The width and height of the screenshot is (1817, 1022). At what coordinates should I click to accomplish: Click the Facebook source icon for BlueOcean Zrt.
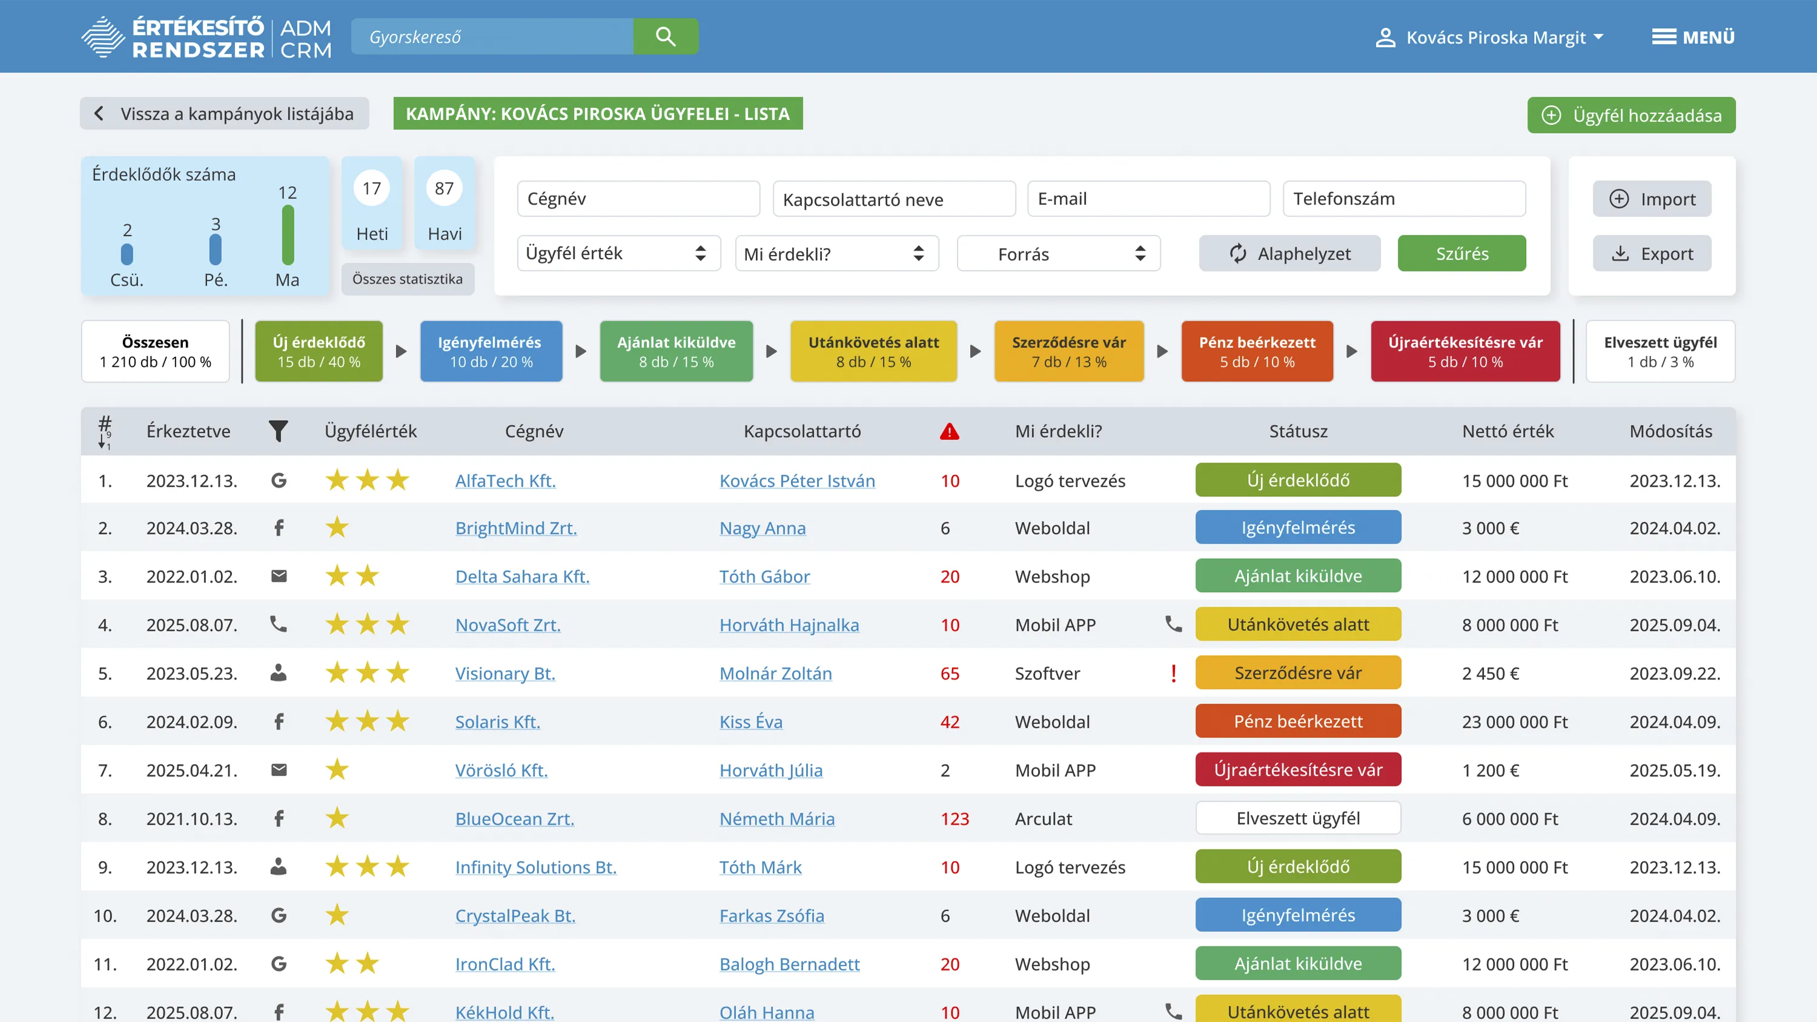[x=279, y=818]
